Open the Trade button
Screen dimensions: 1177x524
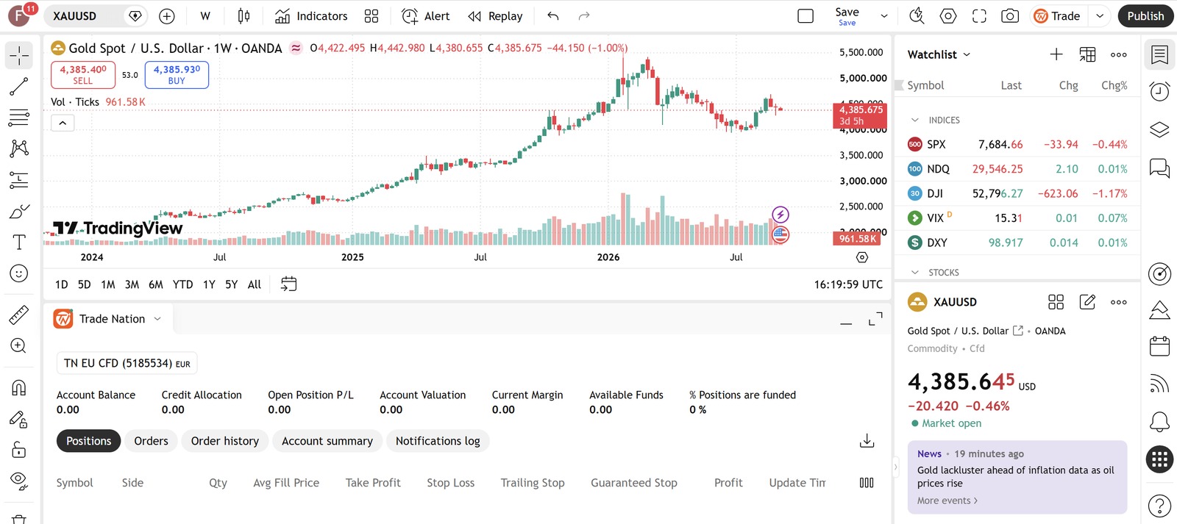(1057, 16)
